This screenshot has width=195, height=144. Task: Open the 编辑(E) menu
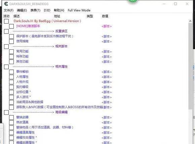(x=22, y=10)
